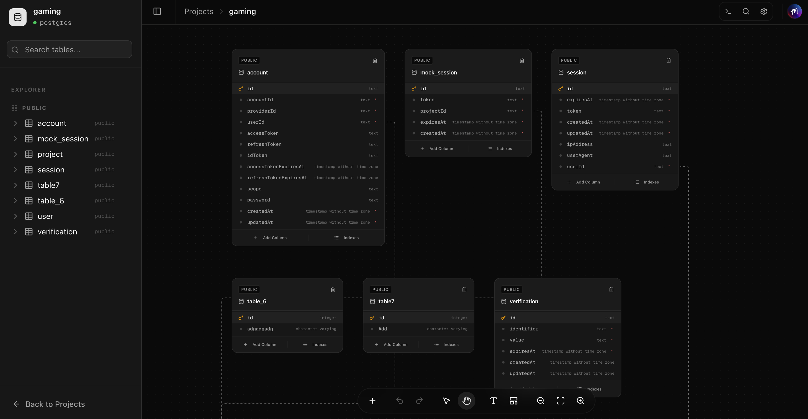Click the text tool icon
The image size is (808, 419).
[493, 401]
